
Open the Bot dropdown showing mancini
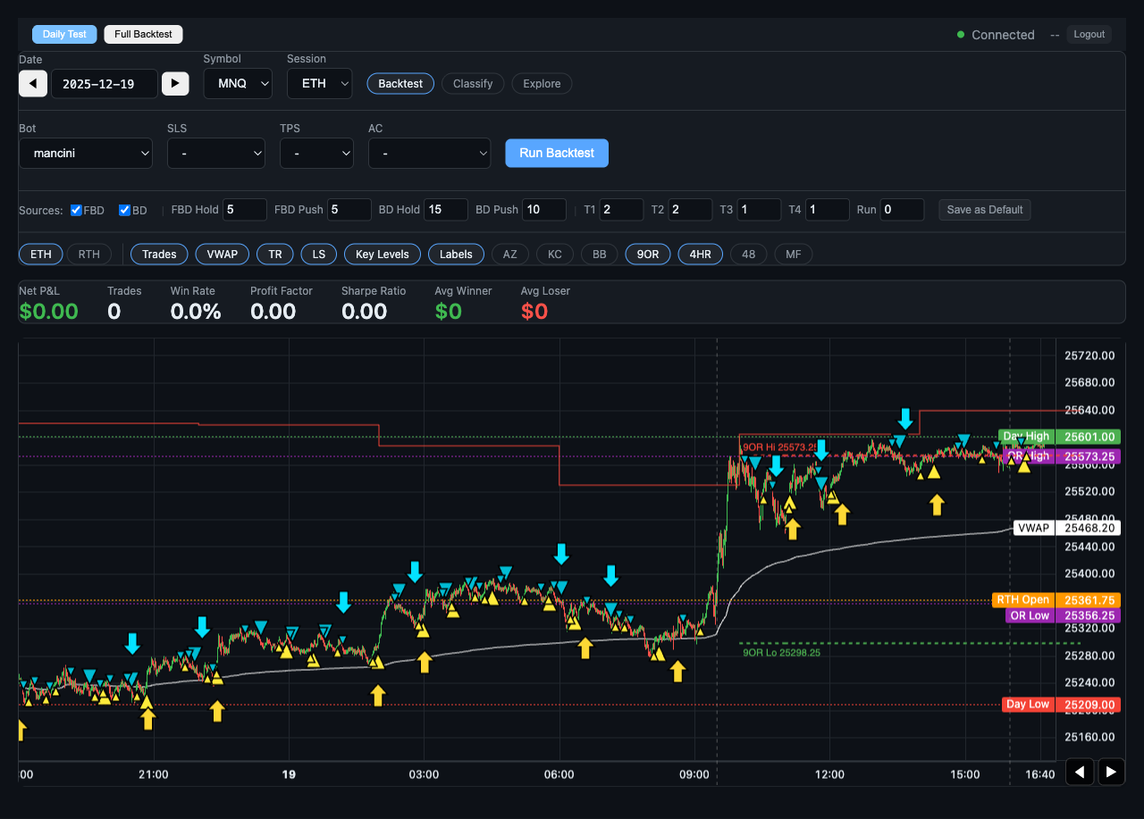86,153
